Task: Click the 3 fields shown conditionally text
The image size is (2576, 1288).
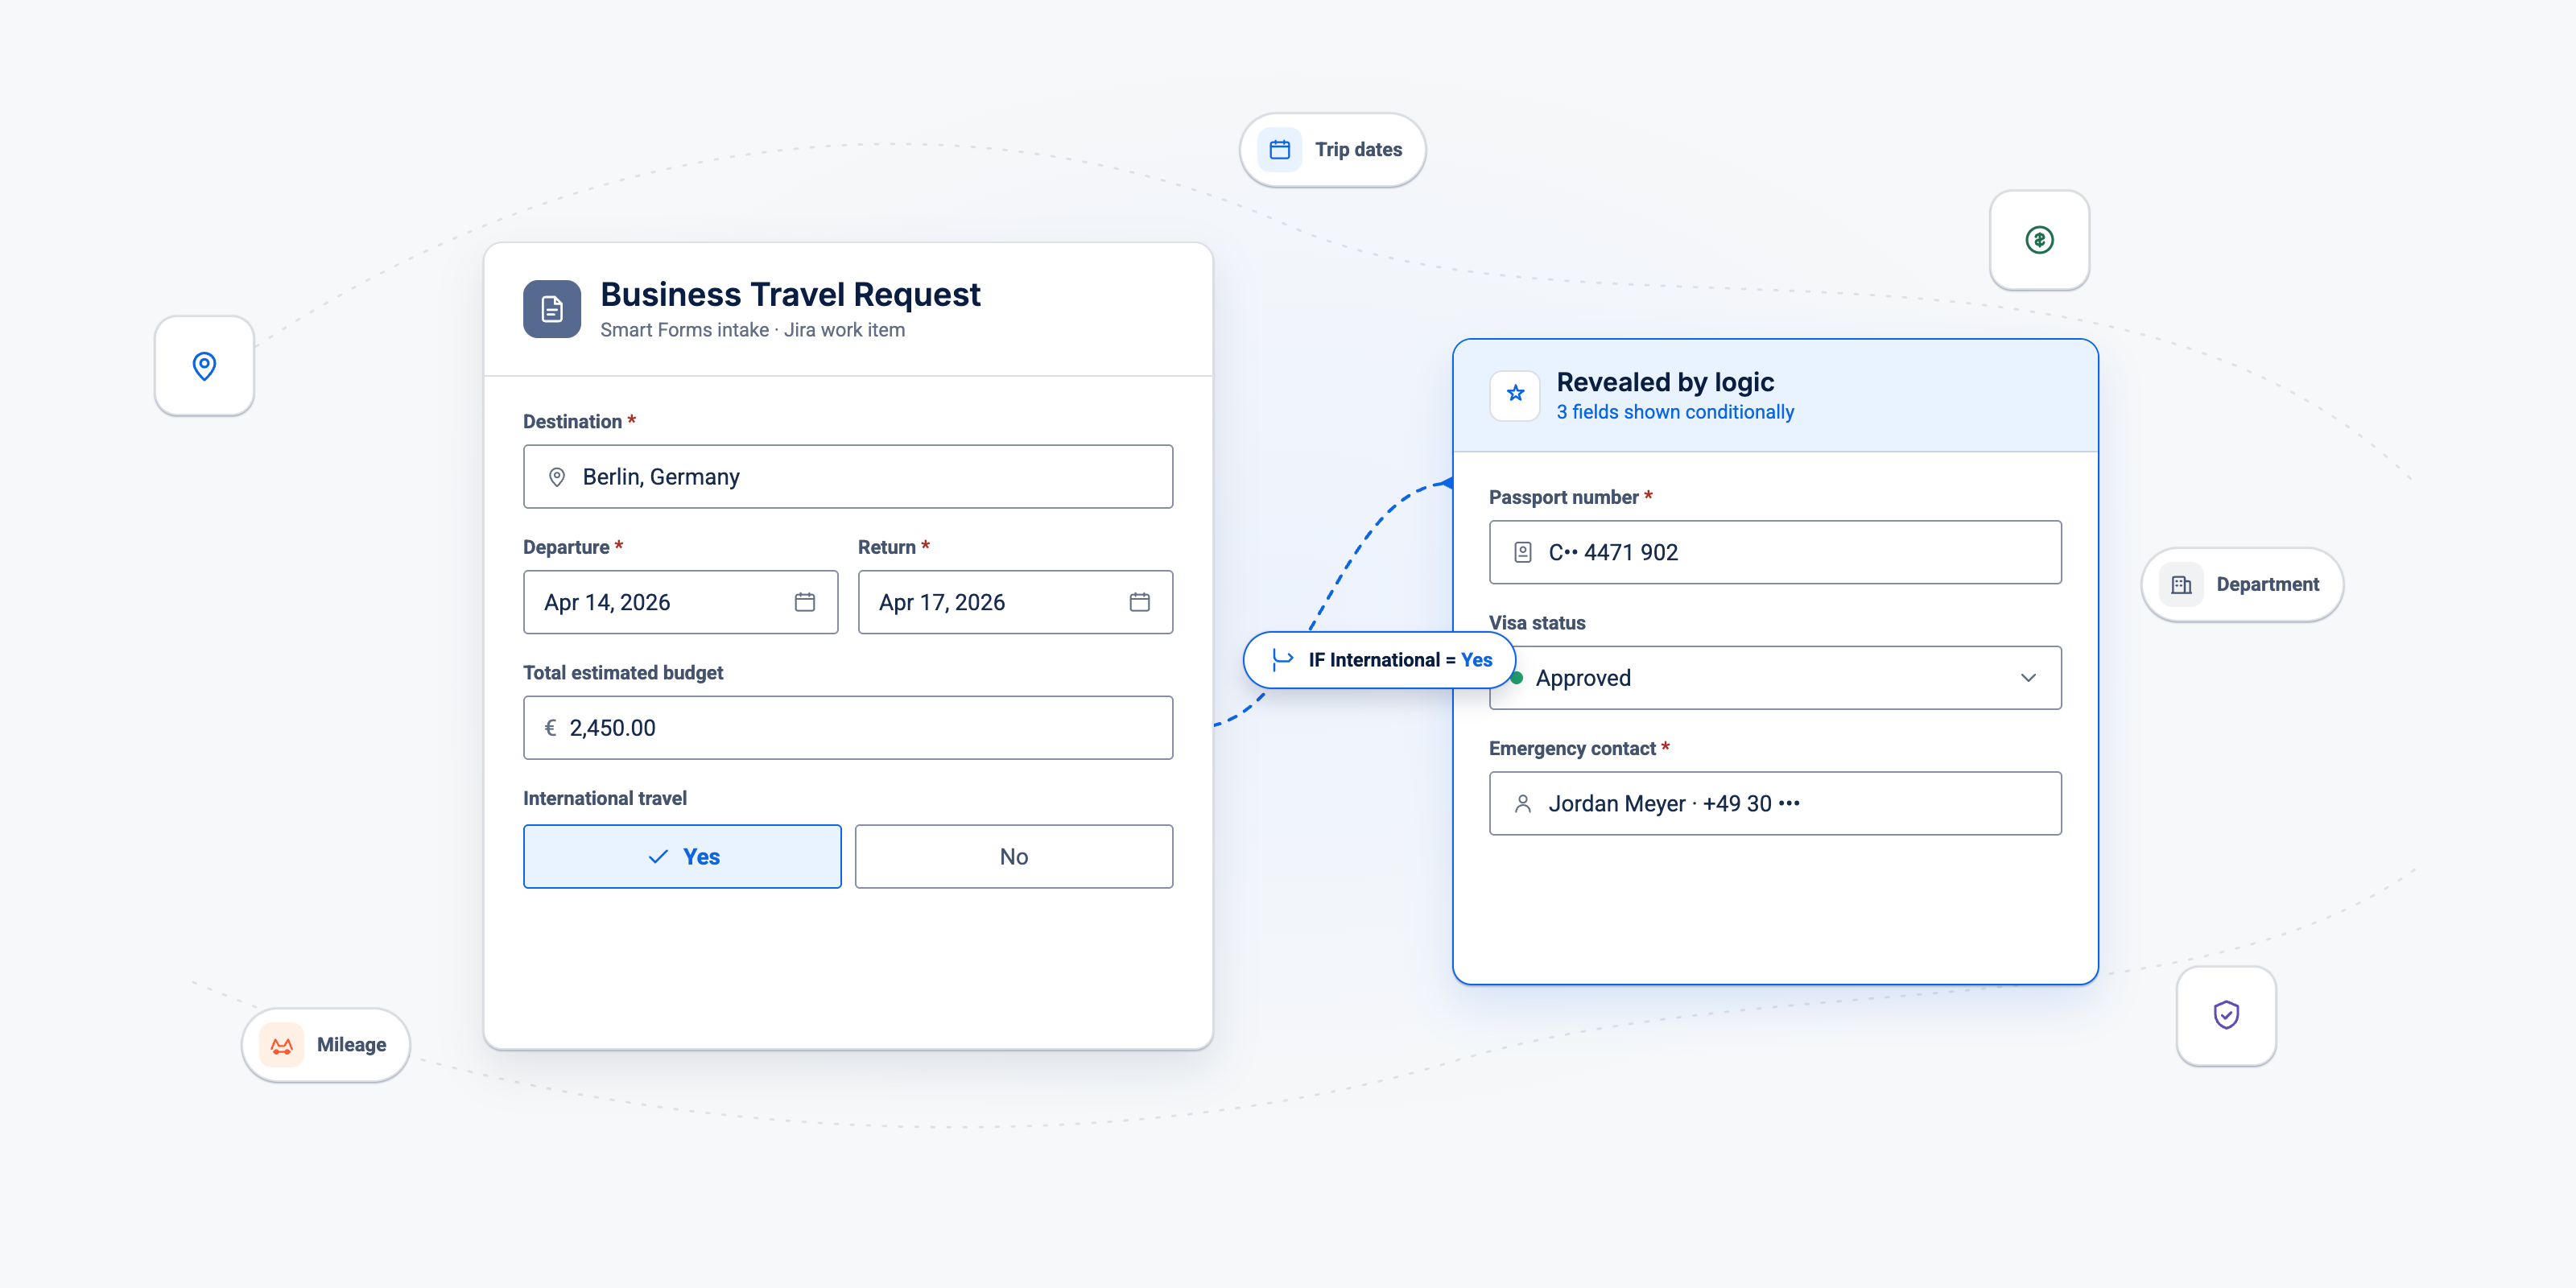Action: coord(1675,412)
